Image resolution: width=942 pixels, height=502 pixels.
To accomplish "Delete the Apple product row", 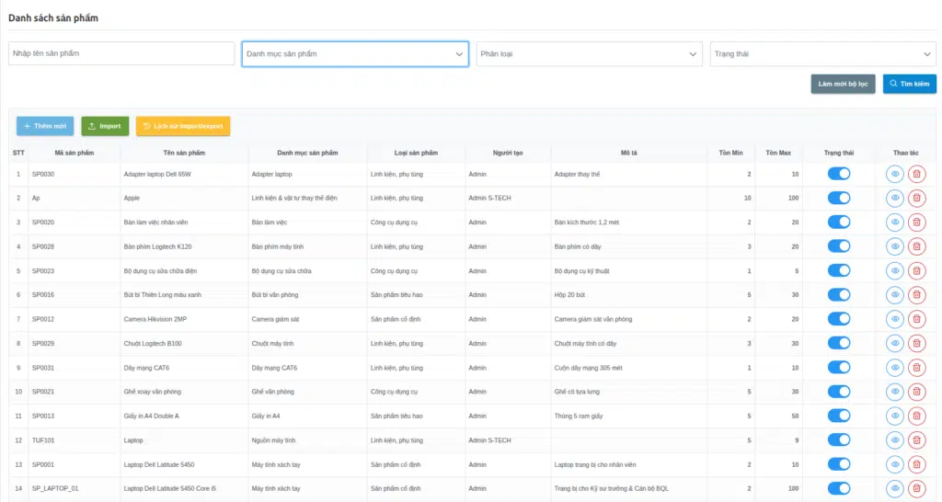I will pyautogui.click(x=917, y=199).
